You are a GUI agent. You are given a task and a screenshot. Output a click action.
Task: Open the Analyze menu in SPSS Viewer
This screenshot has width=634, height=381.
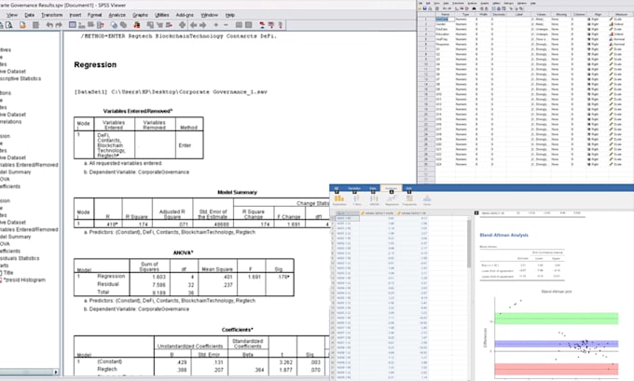click(x=117, y=15)
